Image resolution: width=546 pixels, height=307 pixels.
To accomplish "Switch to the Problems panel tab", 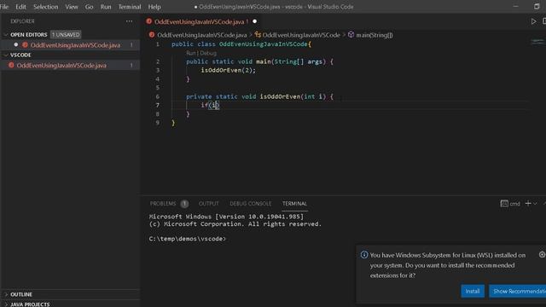I will tap(163, 204).
